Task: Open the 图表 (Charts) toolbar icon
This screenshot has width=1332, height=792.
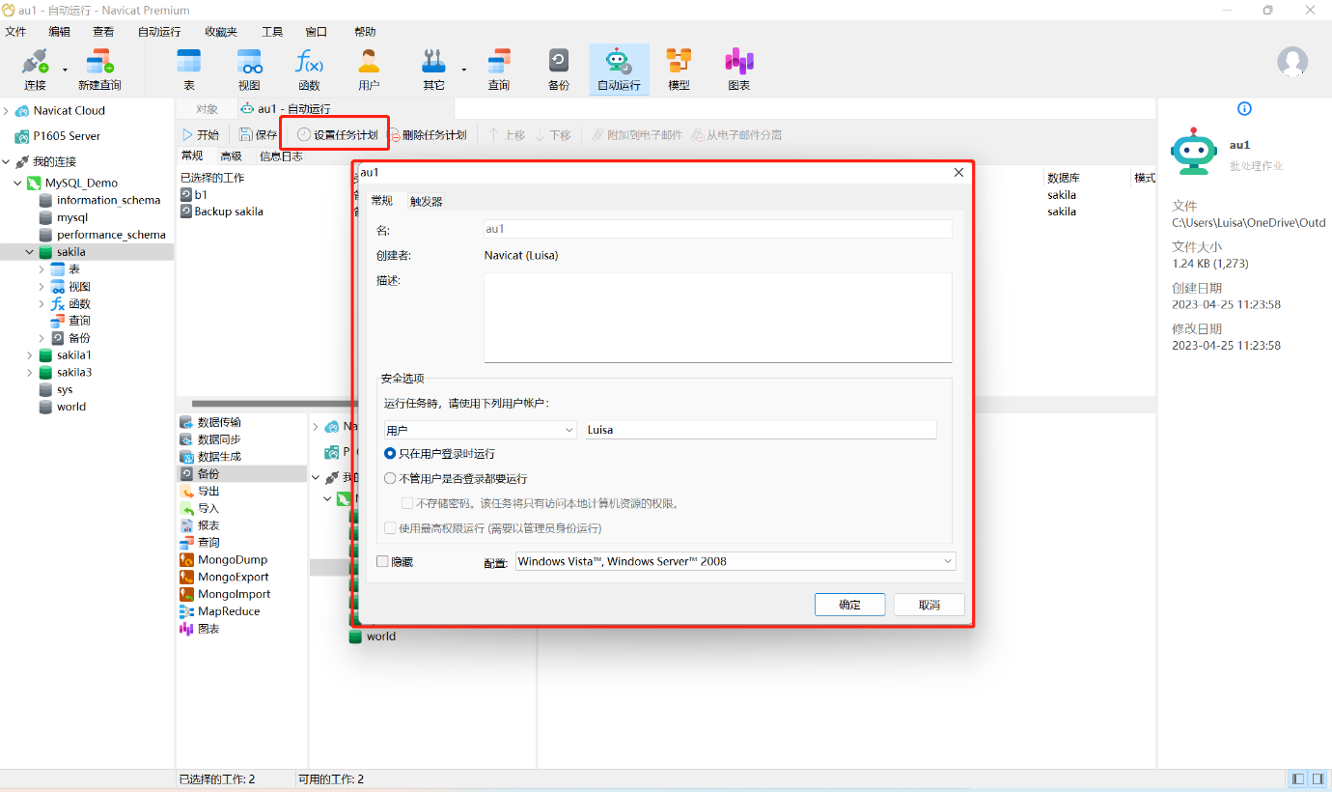Action: pyautogui.click(x=739, y=70)
